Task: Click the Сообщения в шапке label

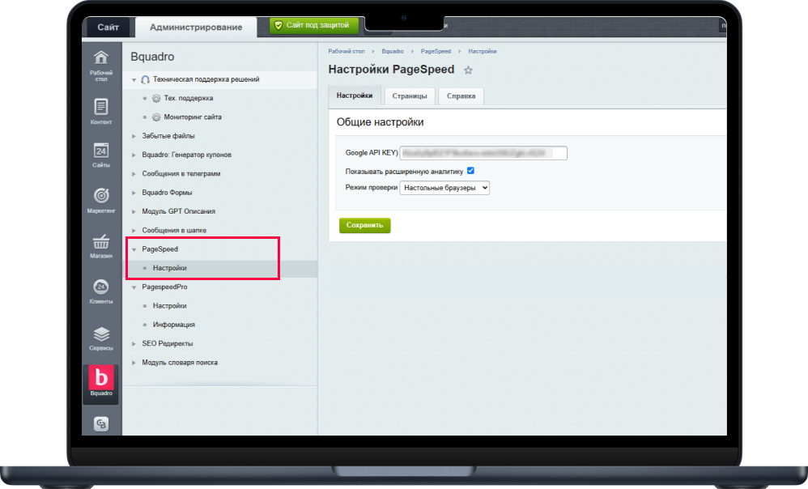Action: (174, 230)
